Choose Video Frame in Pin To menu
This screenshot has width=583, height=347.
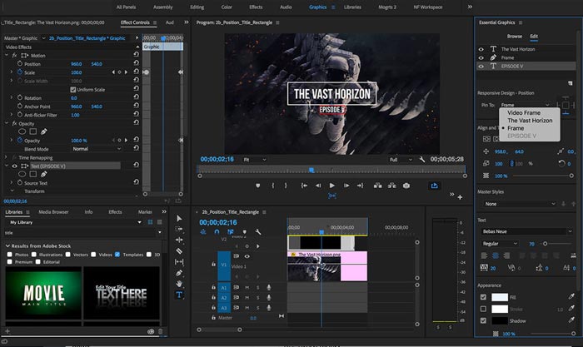524,112
